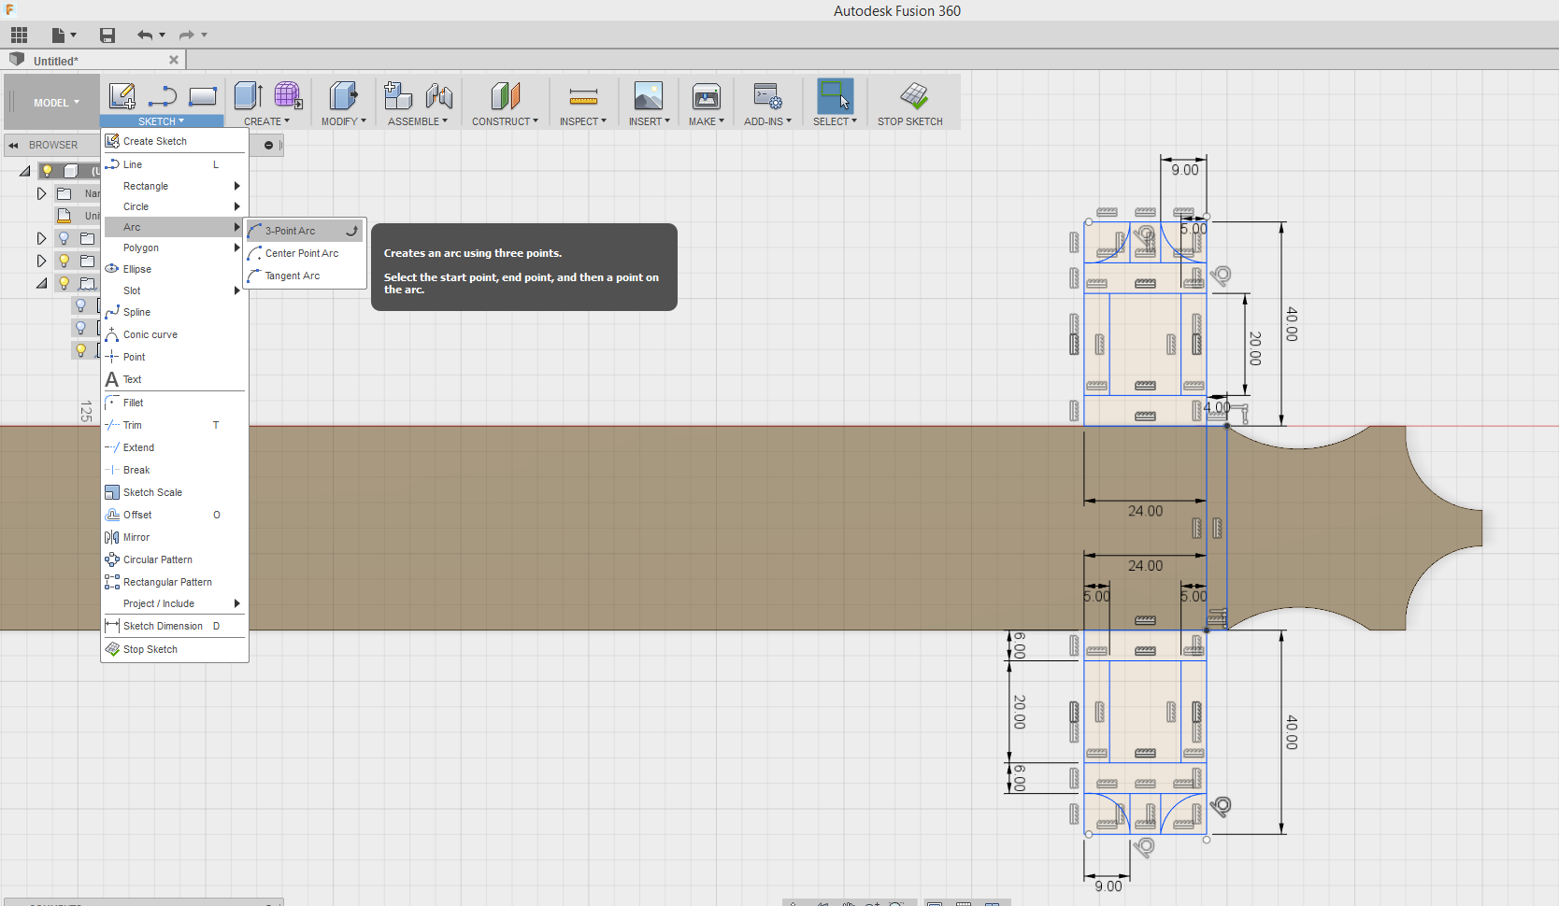Screen dimensions: 1559x906
Task: Click the ASSEMBLE label
Action: [418, 121]
